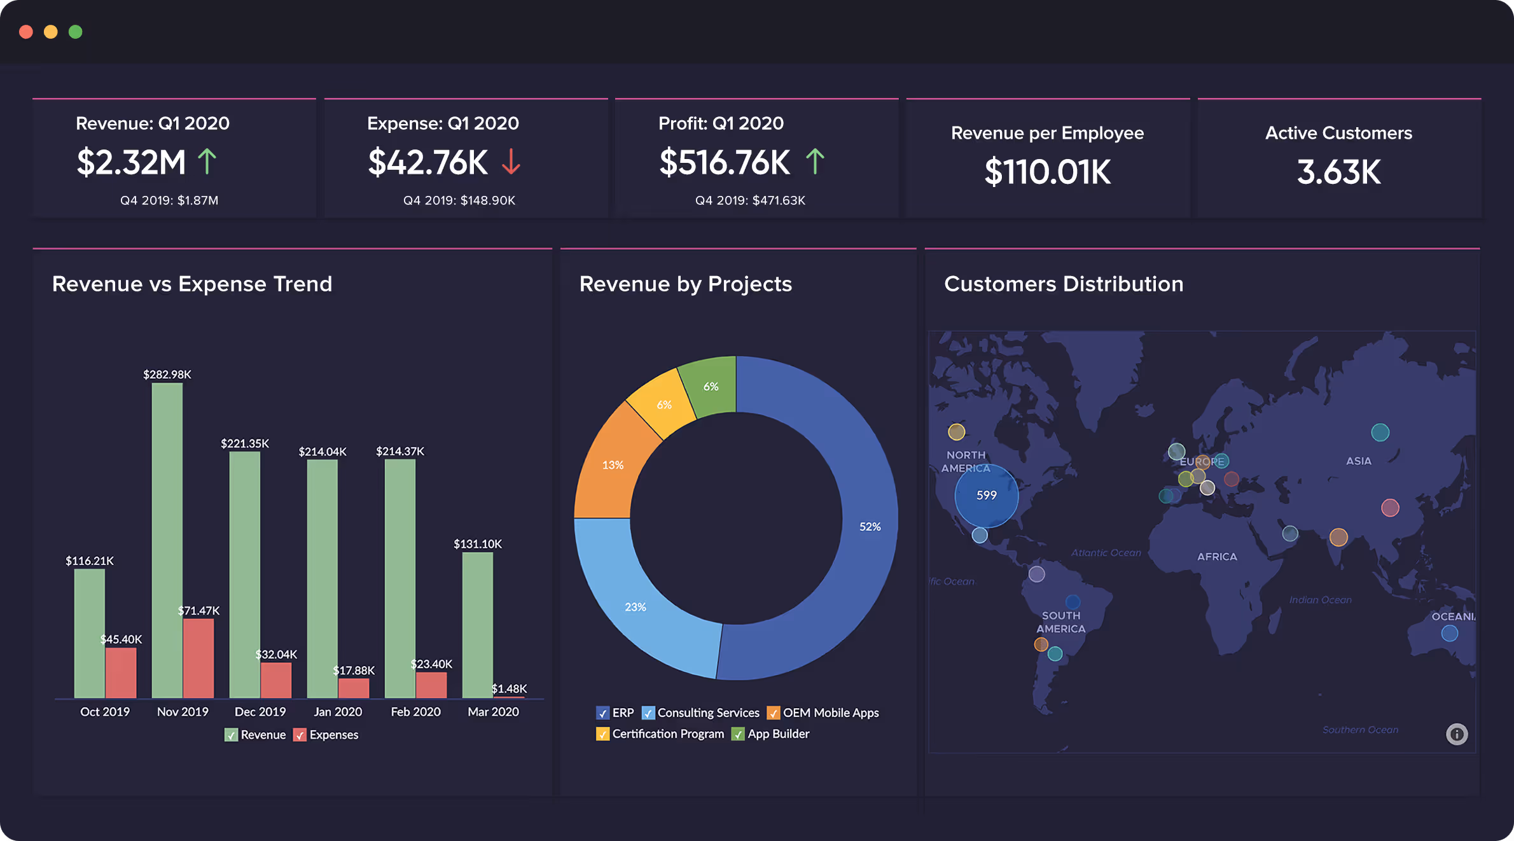Click the 23% light blue donut segment
This screenshot has height=841, width=1514.
click(x=635, y=606)
